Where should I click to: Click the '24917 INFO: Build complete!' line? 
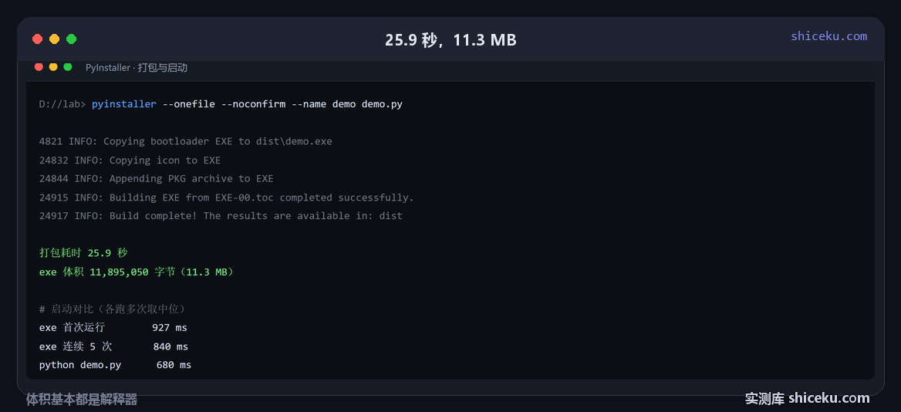tap(221, 216)
